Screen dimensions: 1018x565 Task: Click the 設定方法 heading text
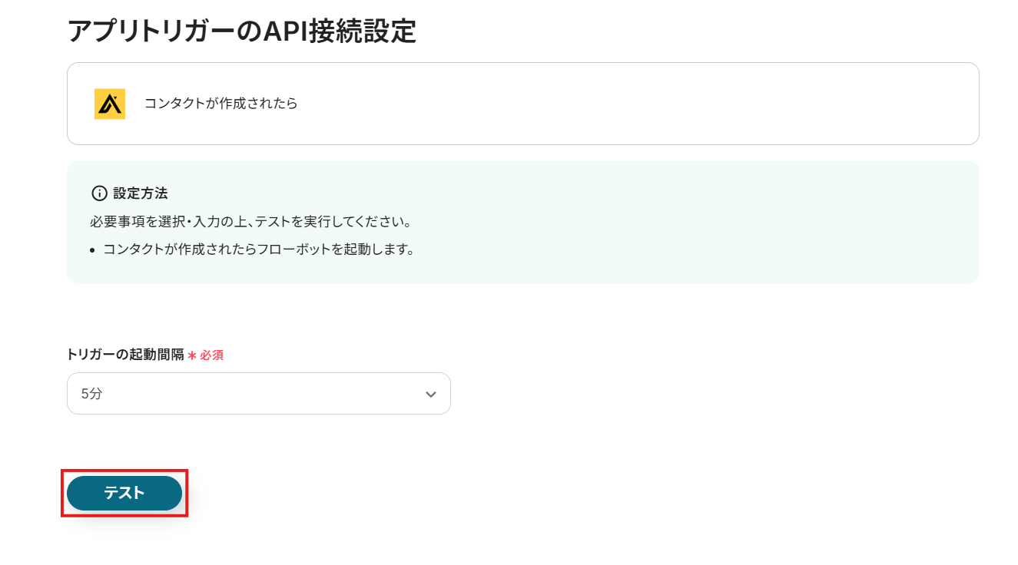141,193
